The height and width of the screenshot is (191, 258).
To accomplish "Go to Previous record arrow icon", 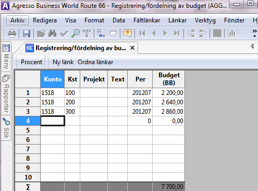I will pyautogui.click(x=154, y=33).
